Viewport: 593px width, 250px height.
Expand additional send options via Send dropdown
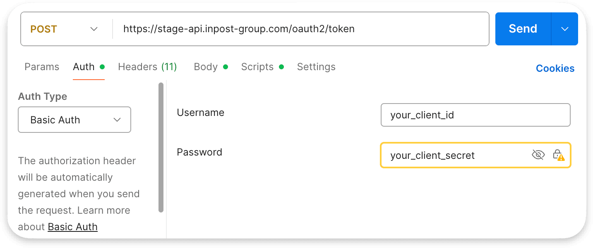(x=564, y=28)
